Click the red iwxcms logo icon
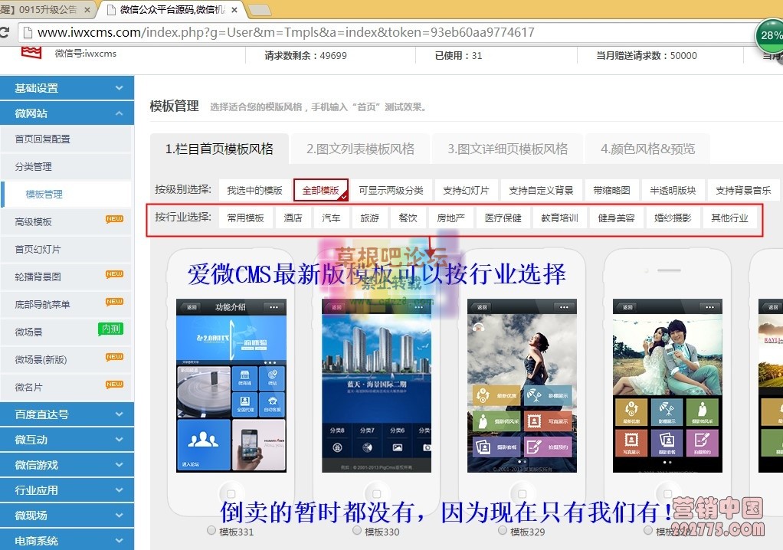Screen dimensions: 783x550 [31, 52]
